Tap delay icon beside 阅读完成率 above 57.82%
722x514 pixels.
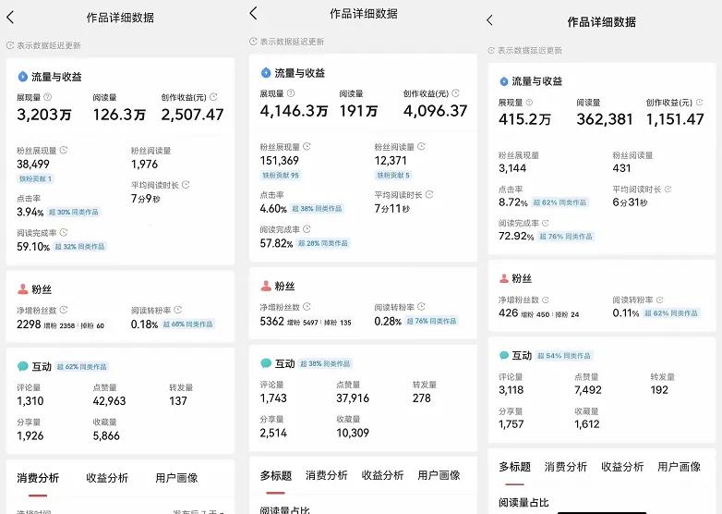pos(307,229)
